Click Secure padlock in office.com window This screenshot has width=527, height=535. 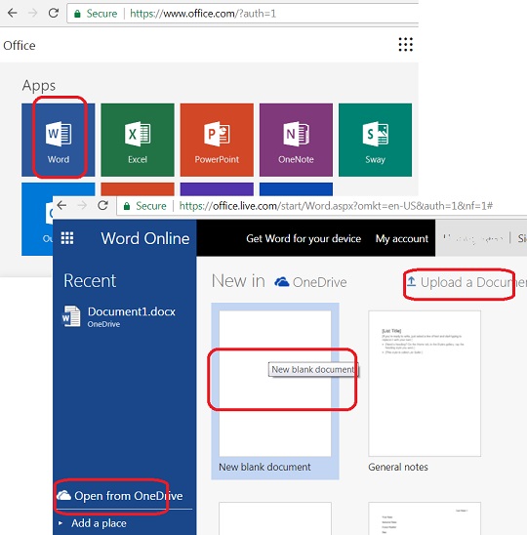tap(77, 14)
